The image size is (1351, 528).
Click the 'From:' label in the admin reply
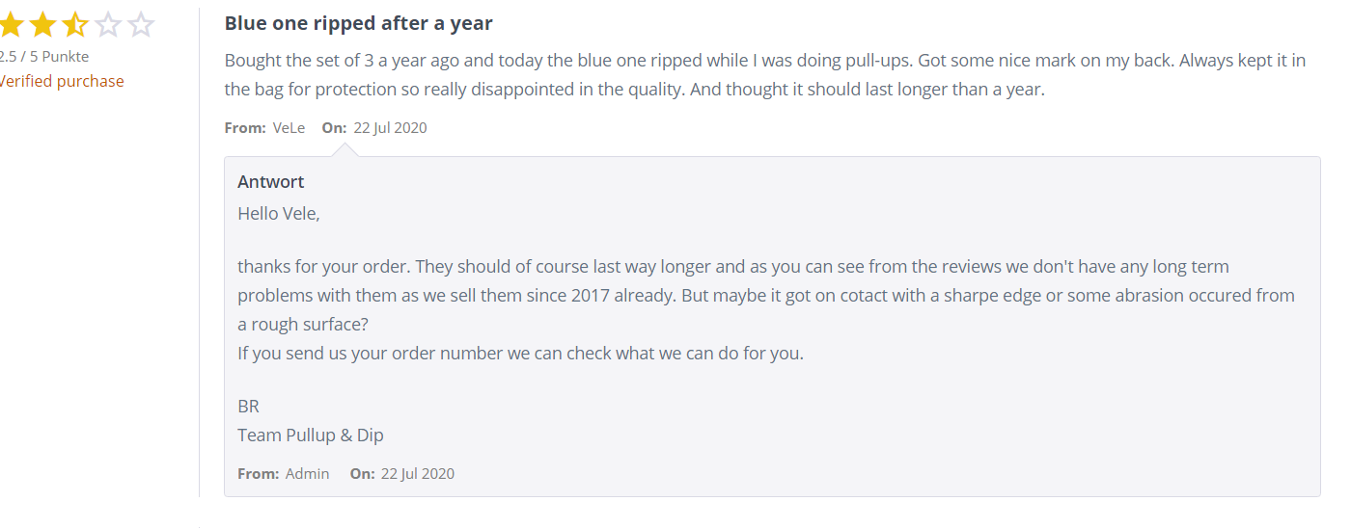click(x=258, y=473)
